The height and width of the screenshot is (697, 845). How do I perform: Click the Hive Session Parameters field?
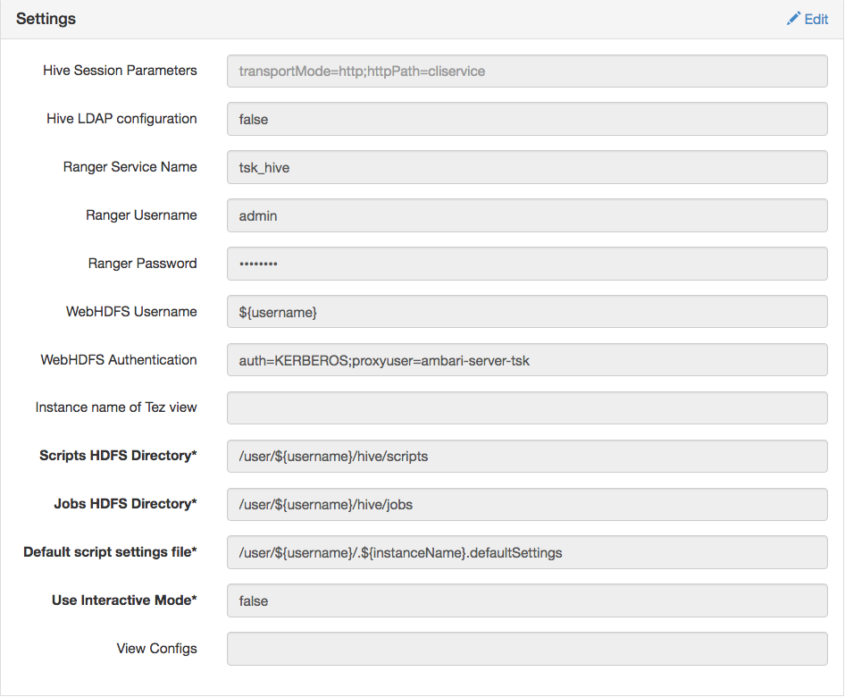[x=527, y=70]
